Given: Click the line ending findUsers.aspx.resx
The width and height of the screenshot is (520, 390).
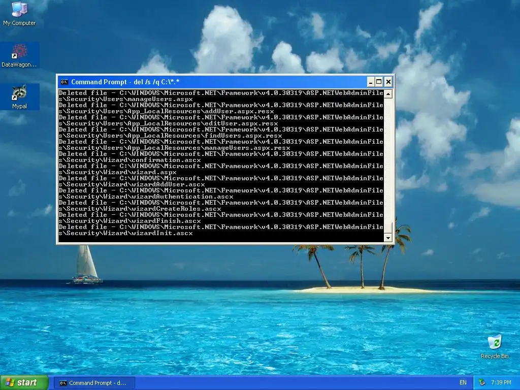Looking at the screenshot, I should 170,136.
